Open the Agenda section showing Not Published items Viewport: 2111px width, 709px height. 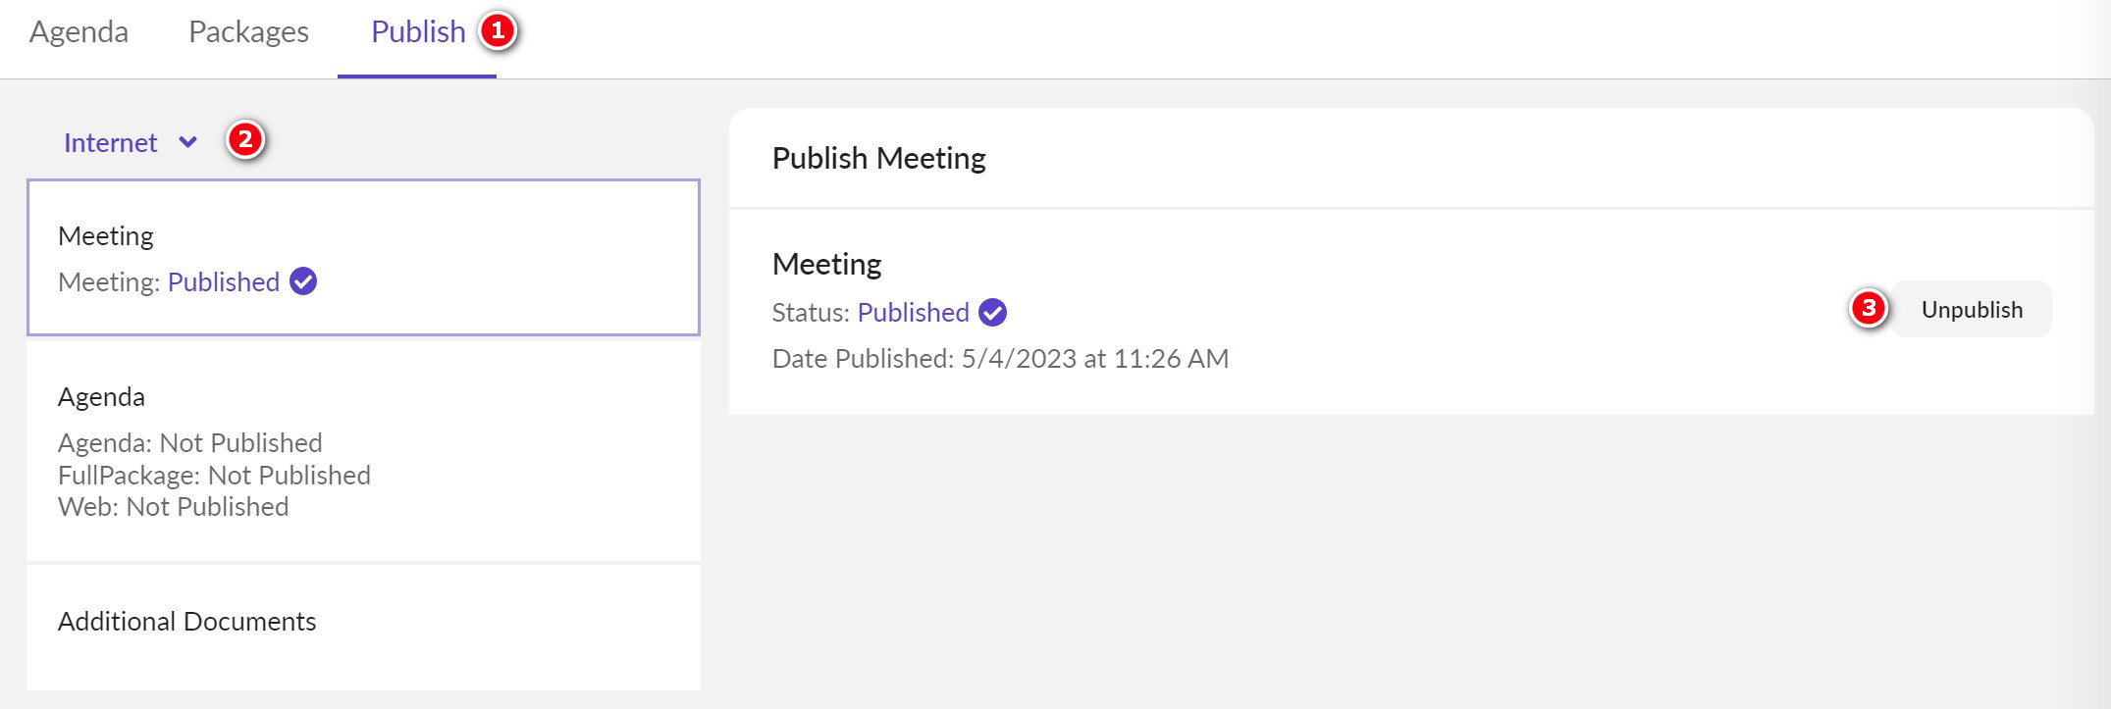click(x=363, y=451)
